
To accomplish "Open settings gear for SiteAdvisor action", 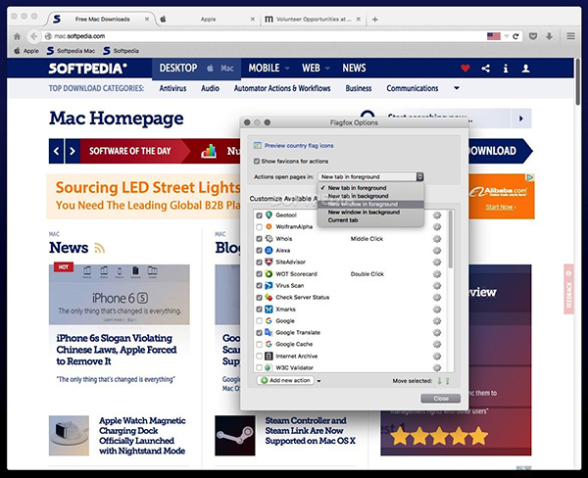I will (437, 263).
